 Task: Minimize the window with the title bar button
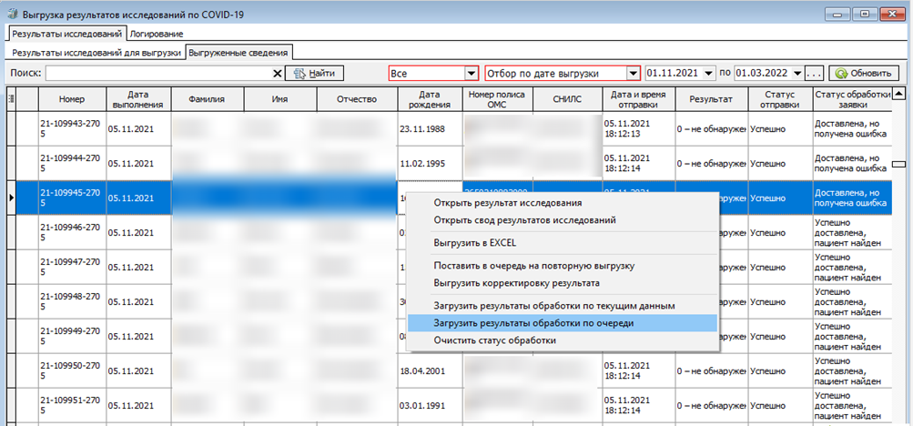[x=839, y=14]
